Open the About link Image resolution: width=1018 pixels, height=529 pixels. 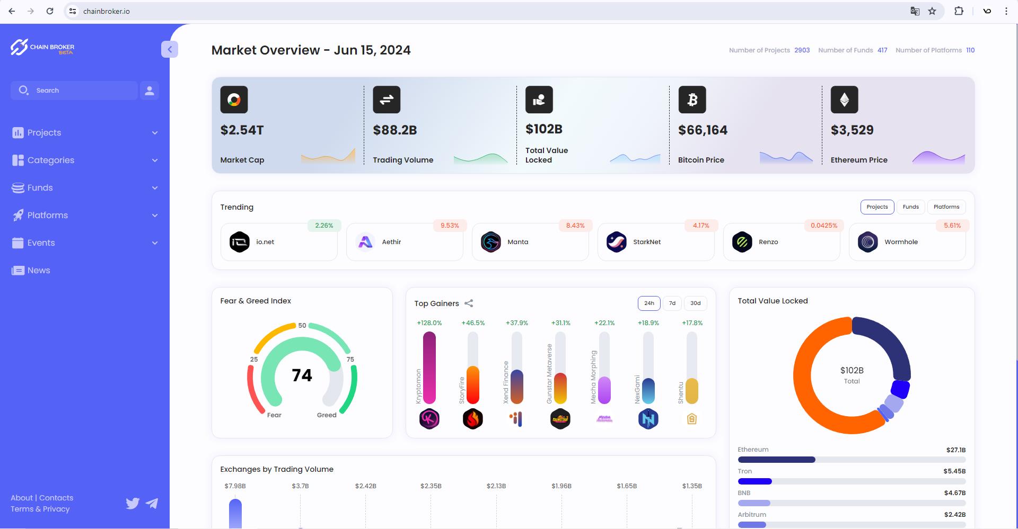[x=22, y=498]
